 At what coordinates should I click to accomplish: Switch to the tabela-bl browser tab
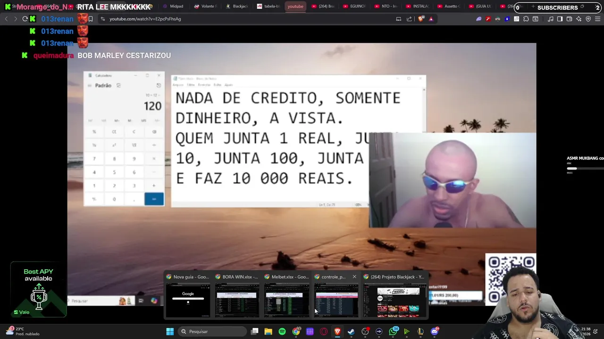[268, 7]
